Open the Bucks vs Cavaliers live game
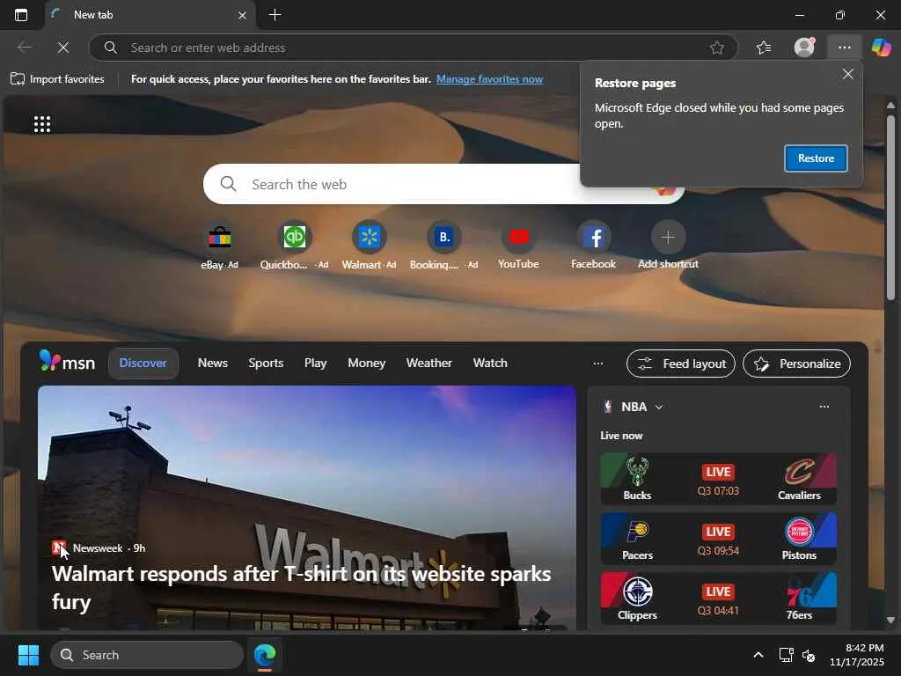 point(718,479)
